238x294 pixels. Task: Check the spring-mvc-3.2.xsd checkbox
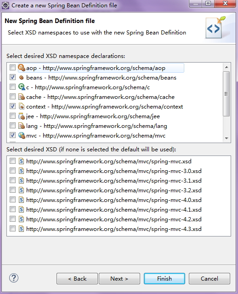[x=12, y=190]
